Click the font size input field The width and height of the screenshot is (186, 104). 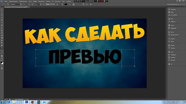(37, 4)
